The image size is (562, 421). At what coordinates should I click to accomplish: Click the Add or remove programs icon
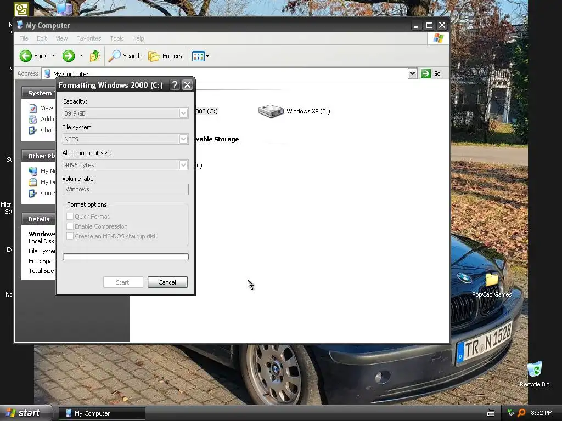[x=33, y=119]
